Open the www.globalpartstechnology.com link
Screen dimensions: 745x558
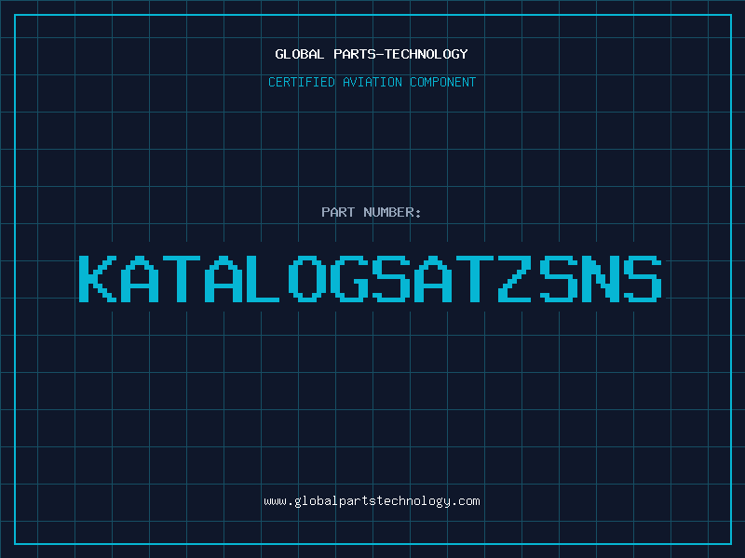[372, 501]
